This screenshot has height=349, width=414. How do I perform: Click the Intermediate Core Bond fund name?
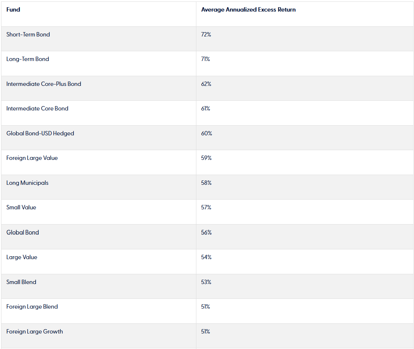[37, 109]
